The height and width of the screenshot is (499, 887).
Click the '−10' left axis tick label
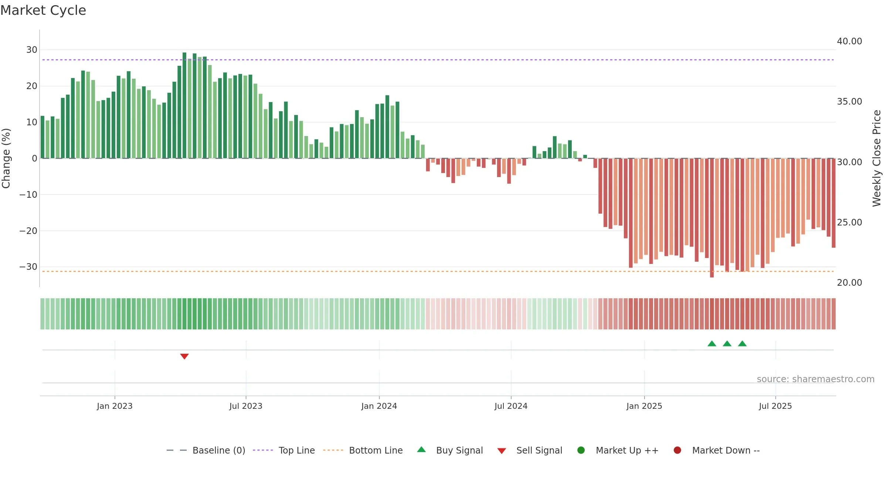click(28, 195)
